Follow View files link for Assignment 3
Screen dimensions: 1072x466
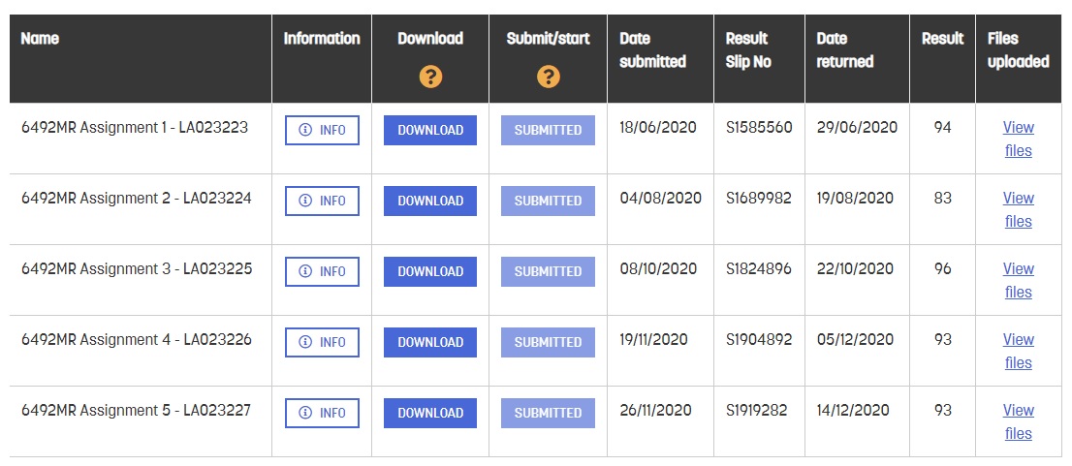(1018, 280)
